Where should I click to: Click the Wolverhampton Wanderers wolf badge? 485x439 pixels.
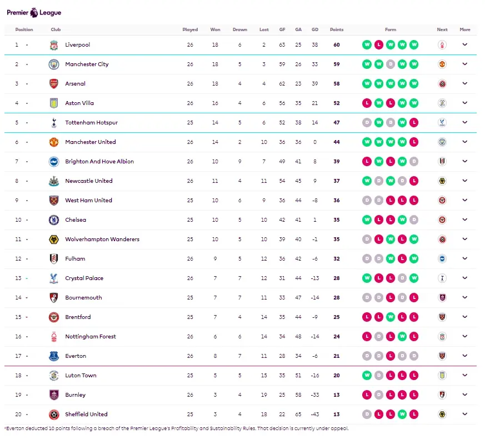[54, 240]
